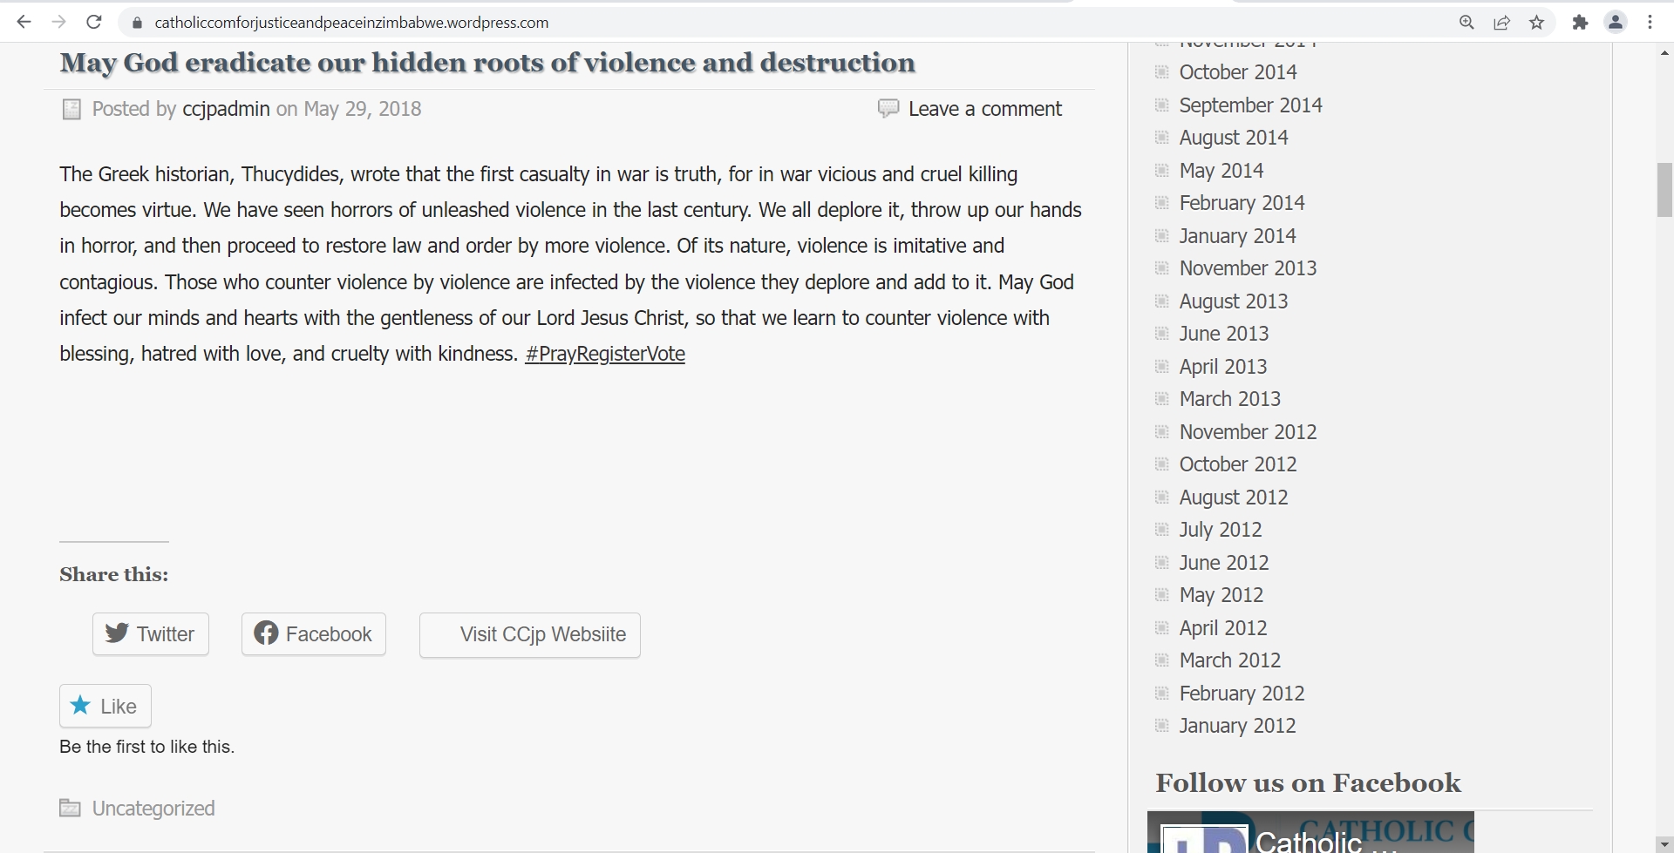The height and width of the screenshot is (853, 1674).
Task: Open the Chrome three-dot menu
Action: (x=1650, y=23)
